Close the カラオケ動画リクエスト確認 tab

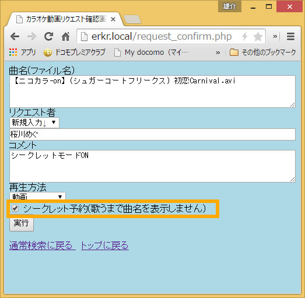click(113, 19)
